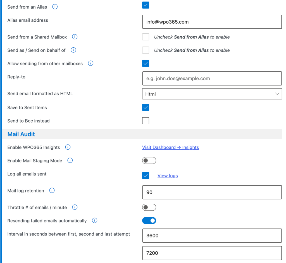View info for Throttle # of emails / minute
This screenshot has width=286, height=263.
[75, 207]
